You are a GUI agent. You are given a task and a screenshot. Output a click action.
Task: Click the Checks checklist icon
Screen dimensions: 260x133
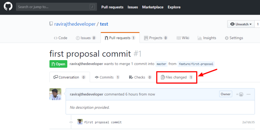[131, 77]
